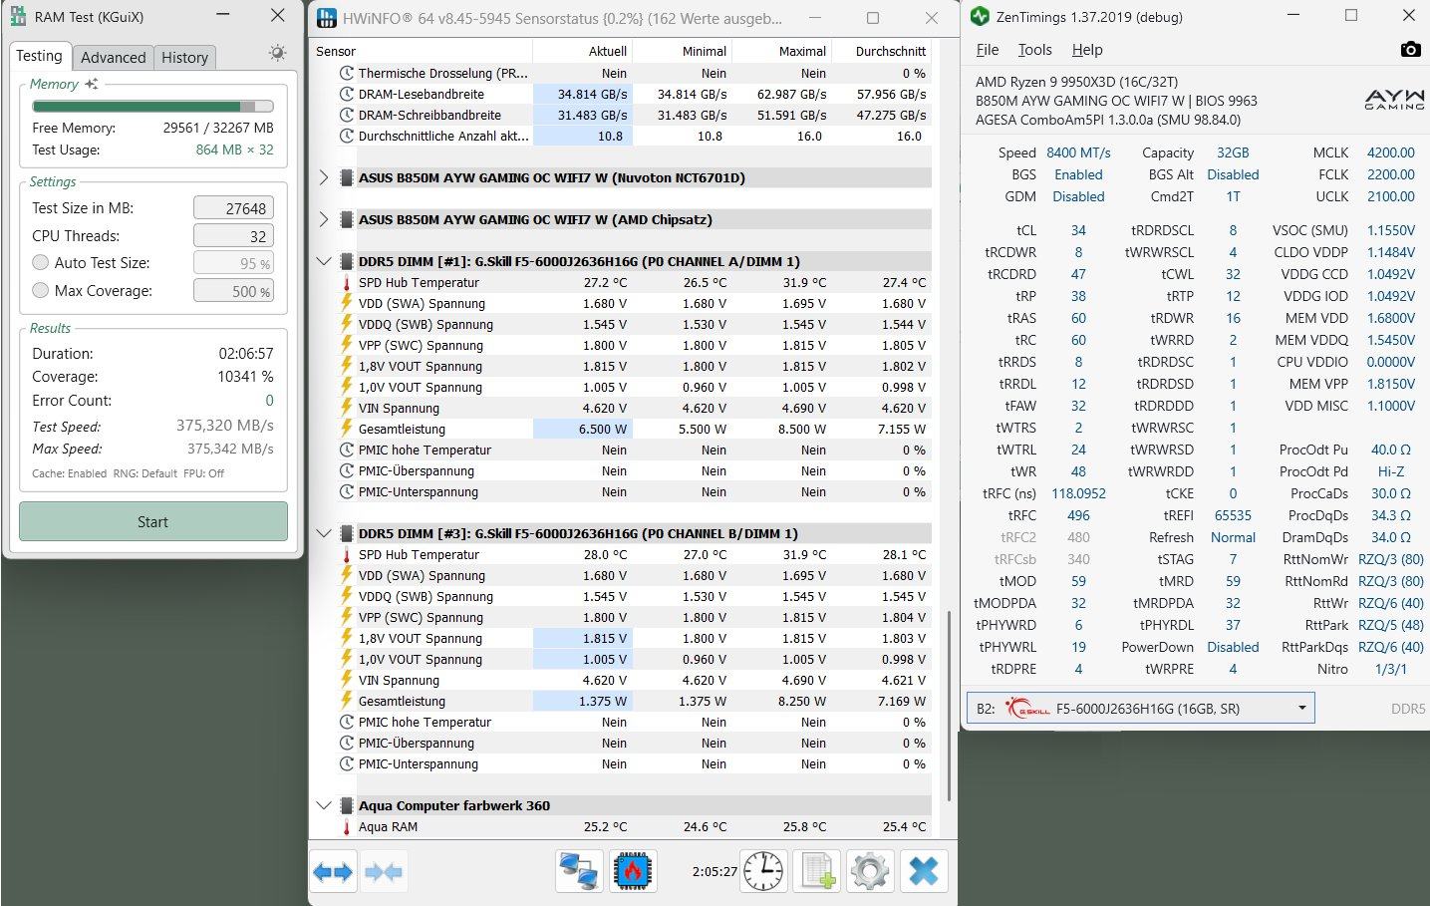Image resolution: width=1430 pixels, height=906 pixels.
Task: Click the MEM VDD value 1.6800V
Action: [1391, 318]
